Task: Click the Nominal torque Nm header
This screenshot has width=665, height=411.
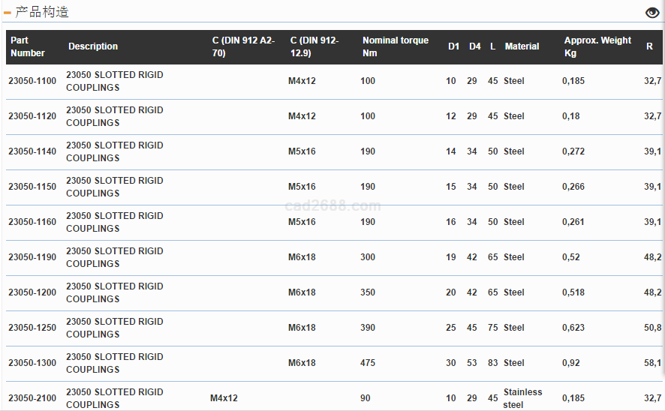Action: click(396, 46)
